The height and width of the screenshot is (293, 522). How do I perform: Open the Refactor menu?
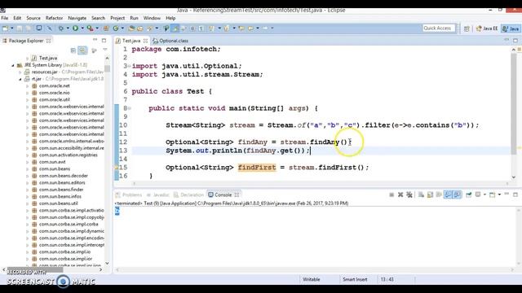(x=54, y=18)
